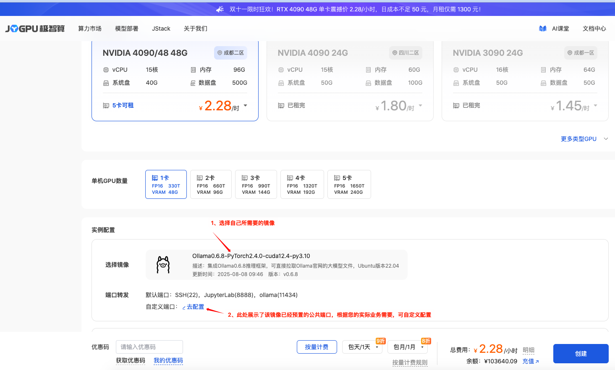Click the 成都二区 location badge

[230, 53]
